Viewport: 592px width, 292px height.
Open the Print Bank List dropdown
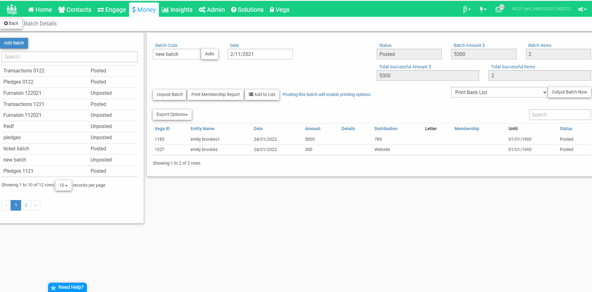[499, 92]
